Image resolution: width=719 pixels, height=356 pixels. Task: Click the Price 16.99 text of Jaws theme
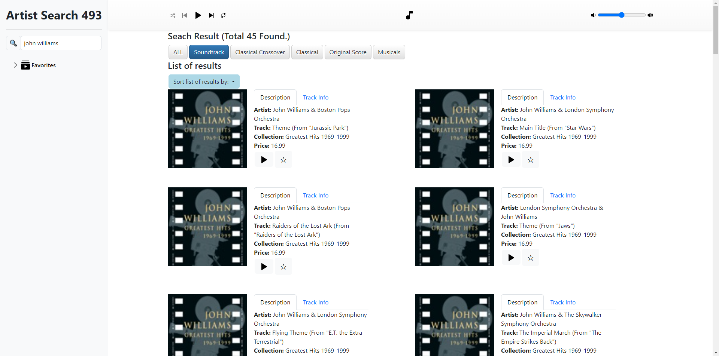(517, 243)
